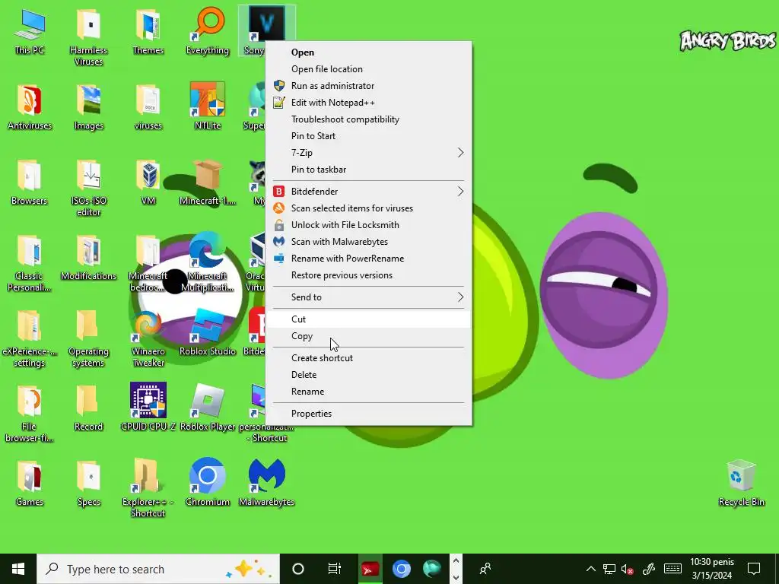779x584 pixels.
Task: Select the VM VirtualBox icon
Action: [148, 181]
